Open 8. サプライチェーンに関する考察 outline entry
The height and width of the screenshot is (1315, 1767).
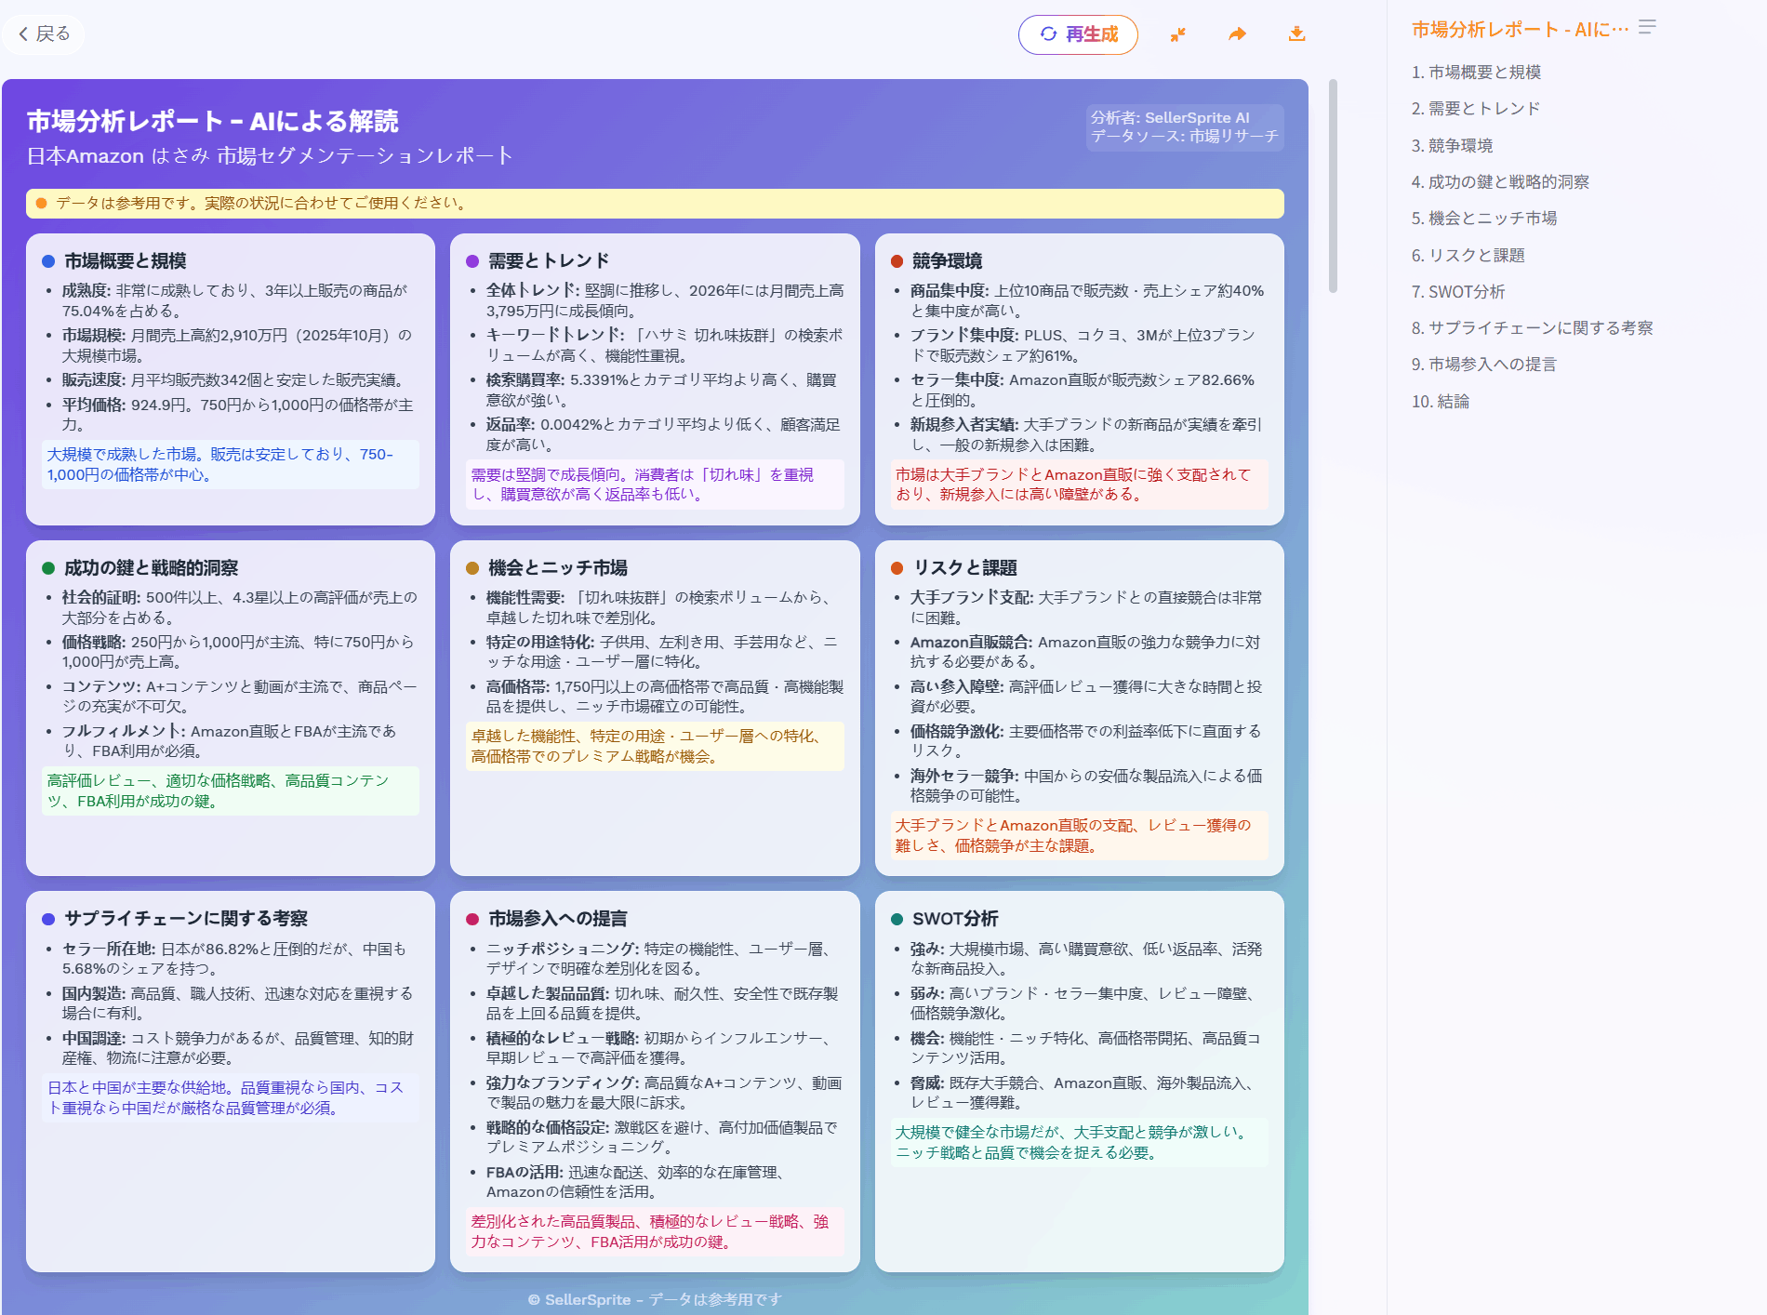point(1532,328)
